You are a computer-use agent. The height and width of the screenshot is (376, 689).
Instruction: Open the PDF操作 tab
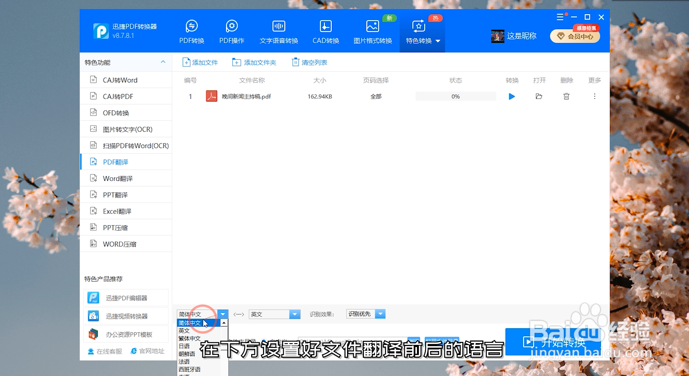point(232,32)
